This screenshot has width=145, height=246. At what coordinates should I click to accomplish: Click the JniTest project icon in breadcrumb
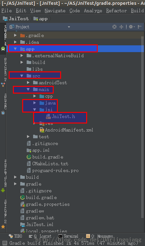[x=5, y=19]
